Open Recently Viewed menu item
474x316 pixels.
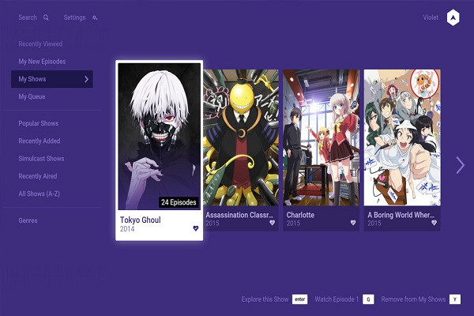point(40,44)
